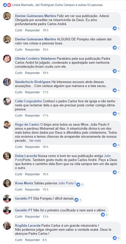
Task: Expand Hugo de Castro's comment with Ver mais
Action: pyautogui.click(x=35, y=140)
